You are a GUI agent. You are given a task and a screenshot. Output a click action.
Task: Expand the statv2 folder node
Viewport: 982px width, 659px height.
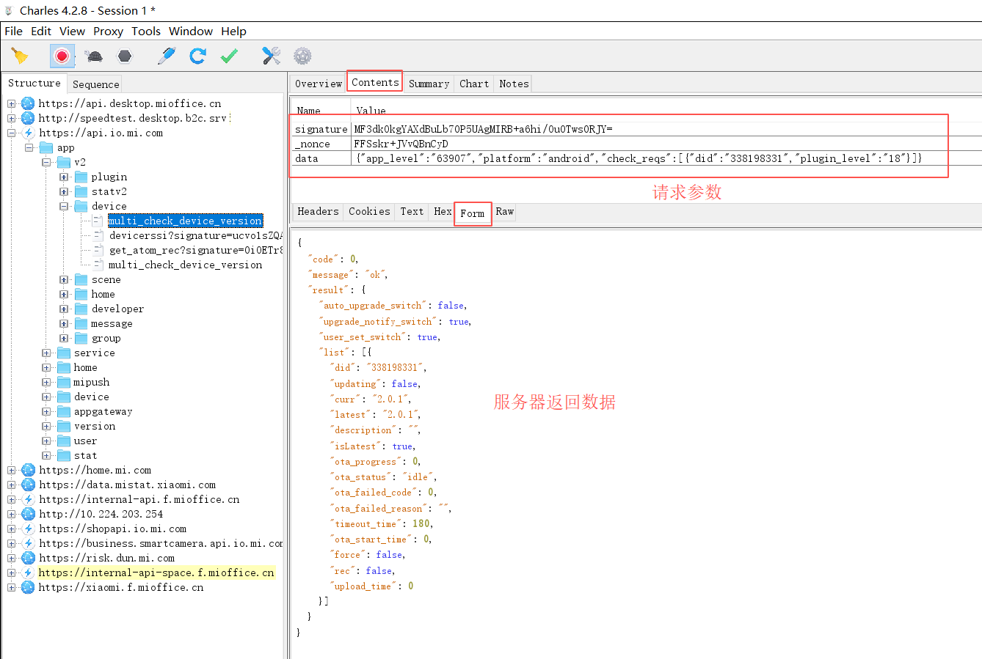[x=64, y=191]
